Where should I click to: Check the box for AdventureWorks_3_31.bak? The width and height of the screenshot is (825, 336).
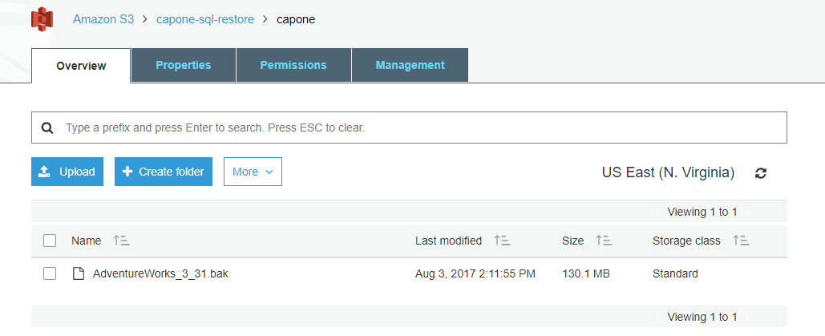(50, 274)
